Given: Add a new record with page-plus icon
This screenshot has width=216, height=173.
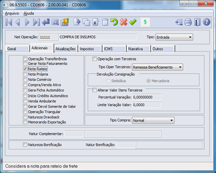Looking at the screenshot, I should pyautogui.click(x=77, y=22).
